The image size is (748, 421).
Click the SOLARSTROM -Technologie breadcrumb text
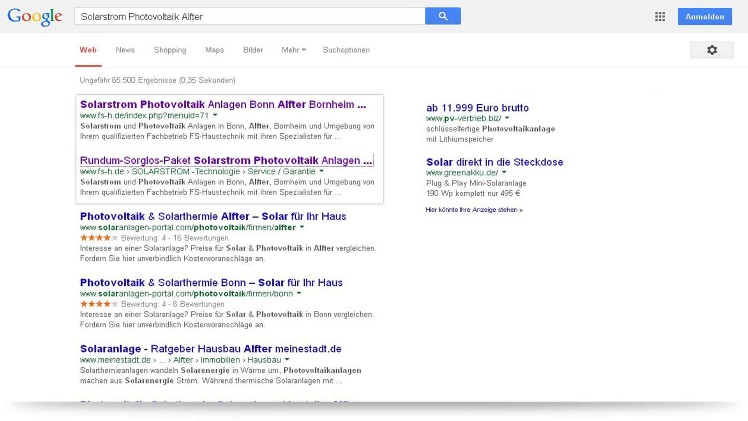[186, 172]
